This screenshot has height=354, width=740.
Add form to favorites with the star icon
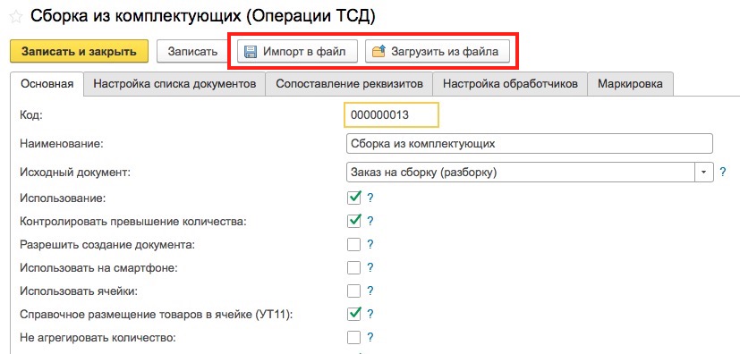point(15,18)
